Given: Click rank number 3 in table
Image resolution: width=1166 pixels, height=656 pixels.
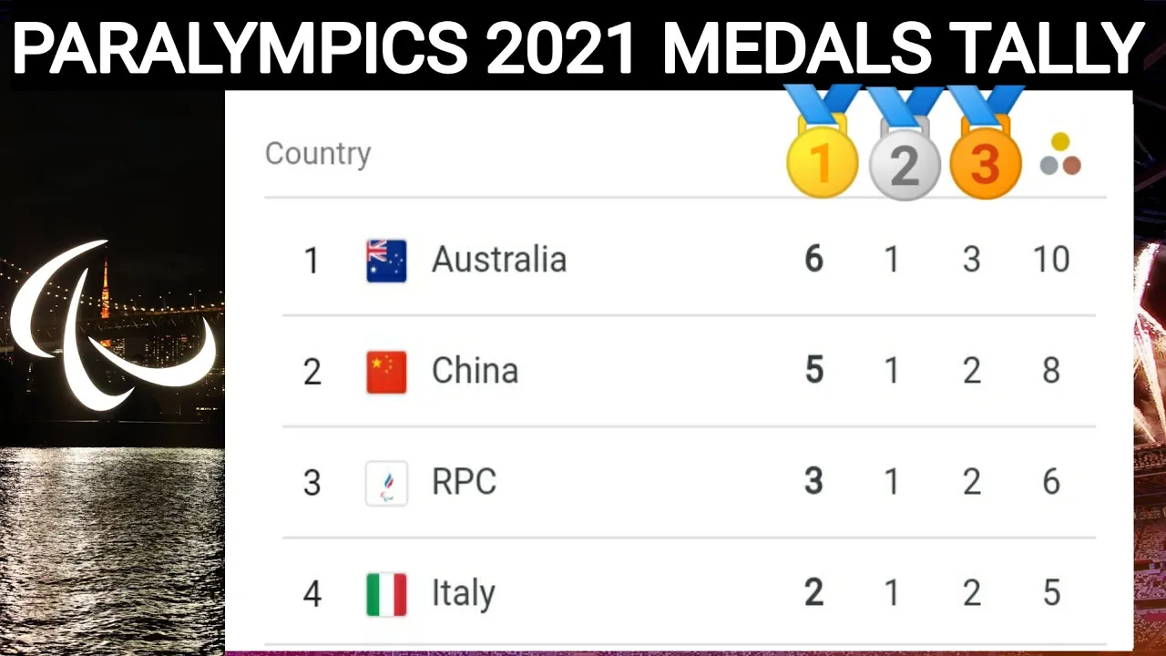Looking at the screenshot, I should pyautogui.click(x=312, y=483).
